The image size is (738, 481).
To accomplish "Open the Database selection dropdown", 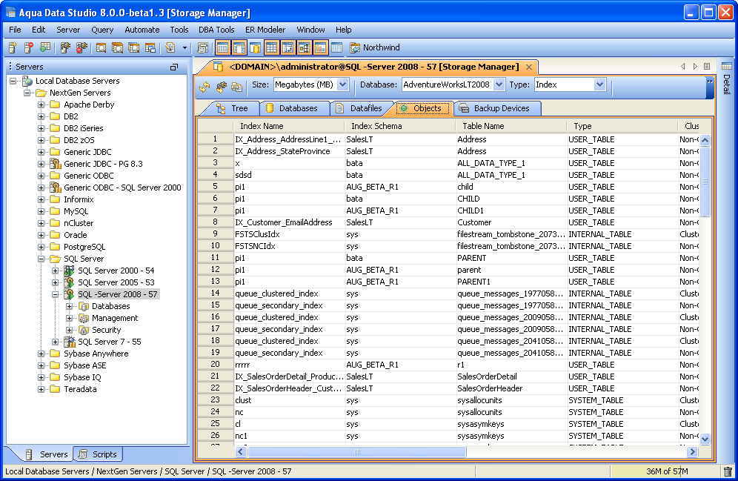I will (x=499, y=84).
